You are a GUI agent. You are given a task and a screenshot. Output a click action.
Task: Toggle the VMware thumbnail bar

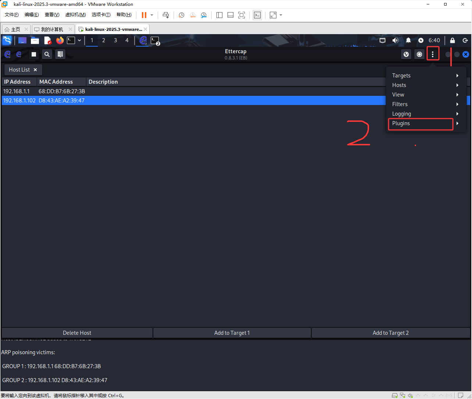pyautogui.click(x=230, y=15)
